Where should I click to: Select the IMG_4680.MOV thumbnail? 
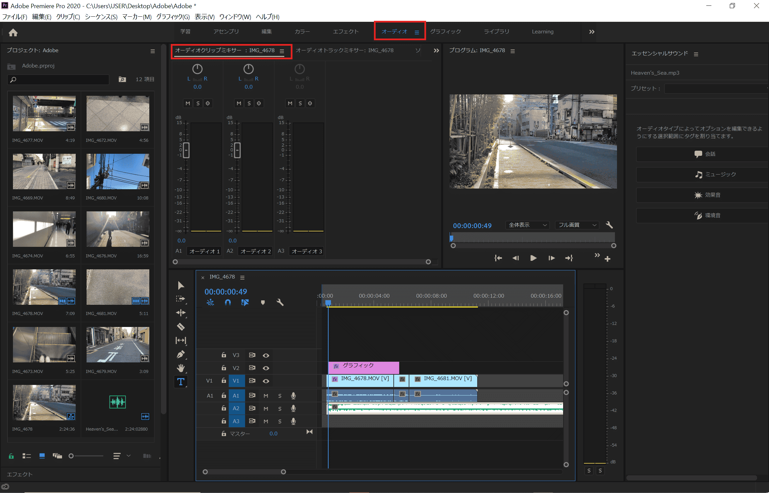[118, 171]
